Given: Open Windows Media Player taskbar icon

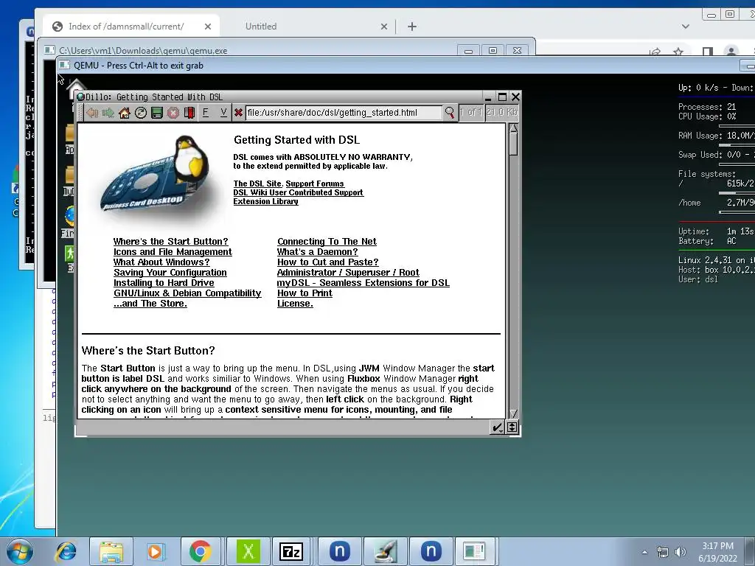Looking at the screenshot, I should (x=155, y=551).
